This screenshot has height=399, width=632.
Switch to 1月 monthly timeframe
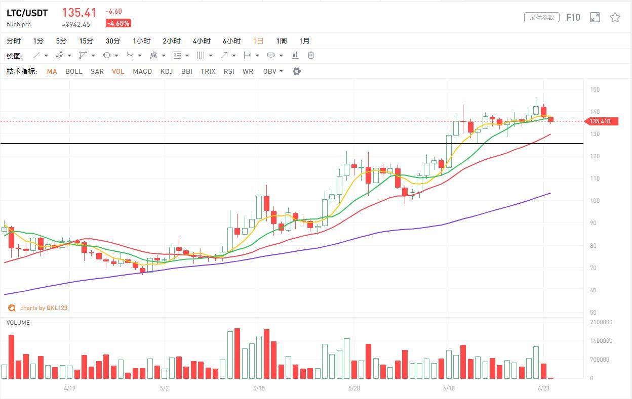tap(304, 41)
